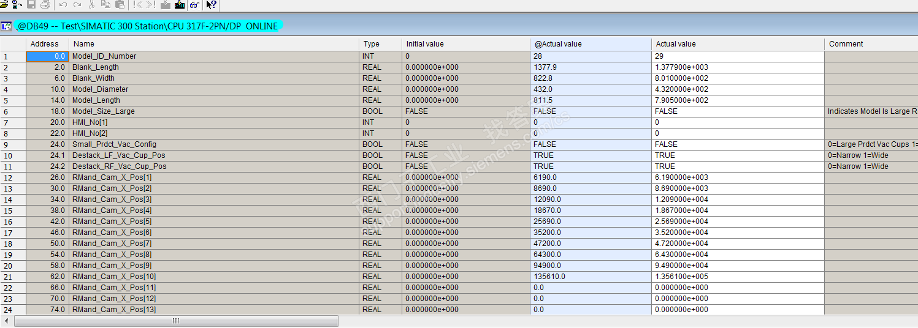Click actual value 8.690000e+003

click(x=738, y=188)
